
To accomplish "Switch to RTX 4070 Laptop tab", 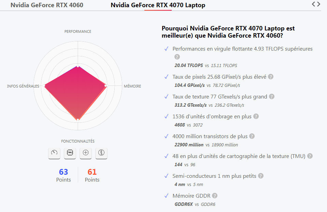I will pyautogui.click(x=158, y=5).
